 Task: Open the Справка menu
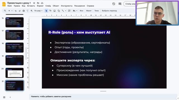(x=90, y=6)
